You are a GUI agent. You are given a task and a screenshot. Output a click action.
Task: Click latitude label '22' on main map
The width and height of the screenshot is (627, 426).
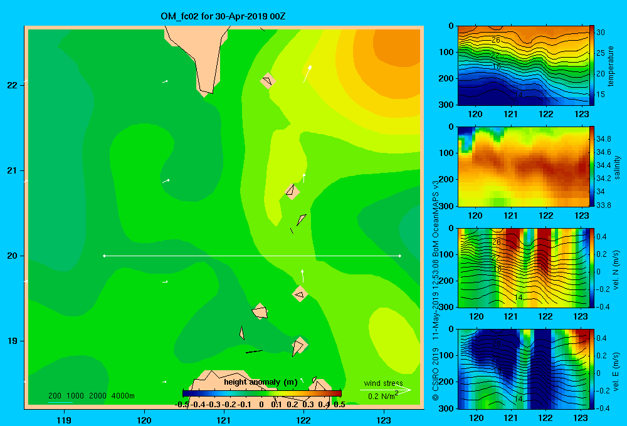pos(13,85)
